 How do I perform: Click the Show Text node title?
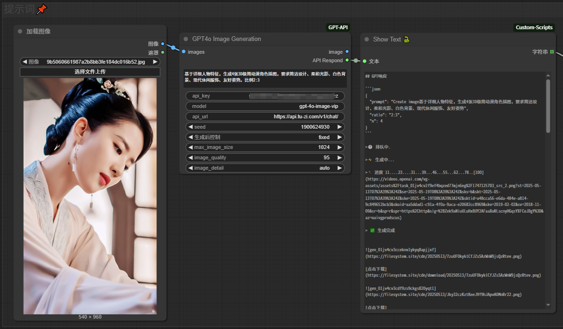387,40
